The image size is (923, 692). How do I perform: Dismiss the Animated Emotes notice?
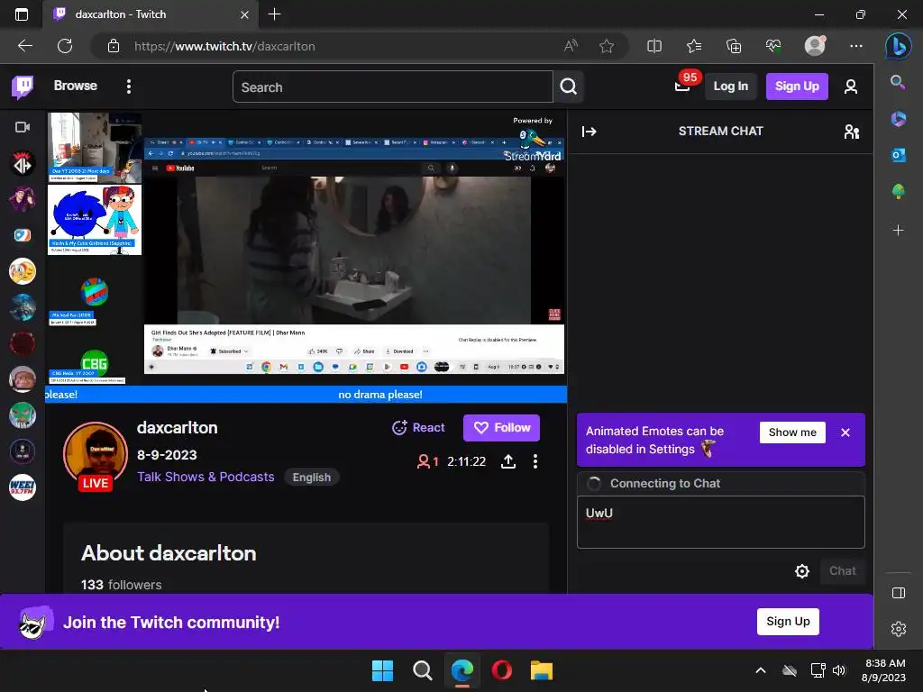coord(845,432)
